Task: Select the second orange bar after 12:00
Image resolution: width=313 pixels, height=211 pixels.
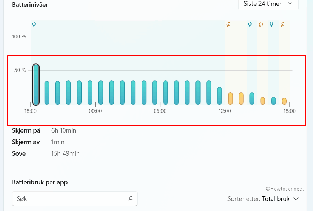Action: 241,98
